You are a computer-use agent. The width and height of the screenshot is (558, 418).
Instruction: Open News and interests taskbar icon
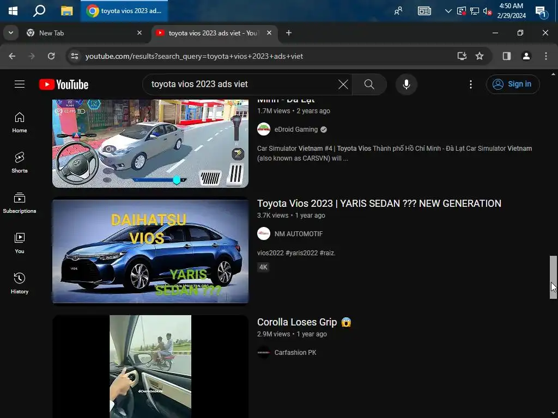tap(424, 11)
